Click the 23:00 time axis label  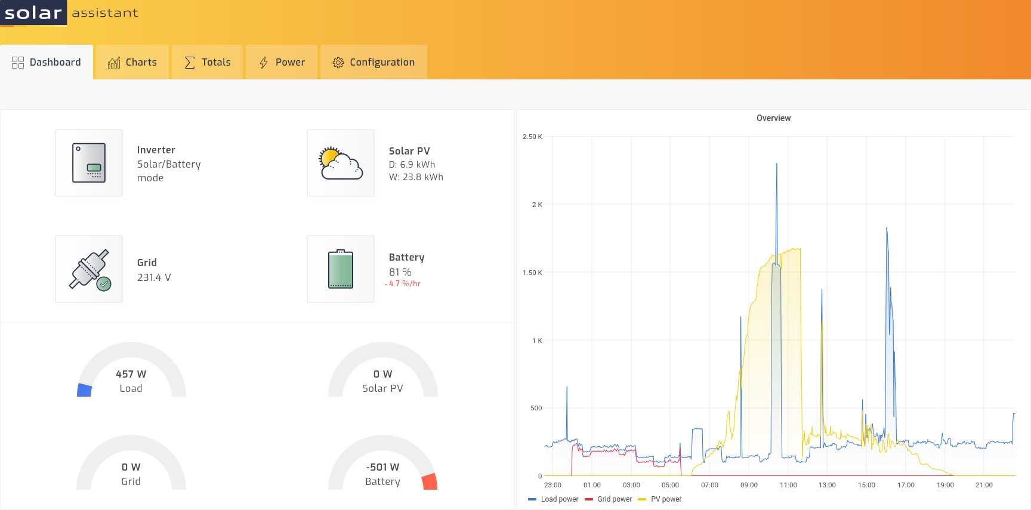click(x=552, y=485)
